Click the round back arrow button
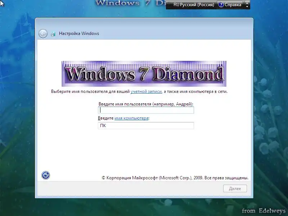 [43, 33]
